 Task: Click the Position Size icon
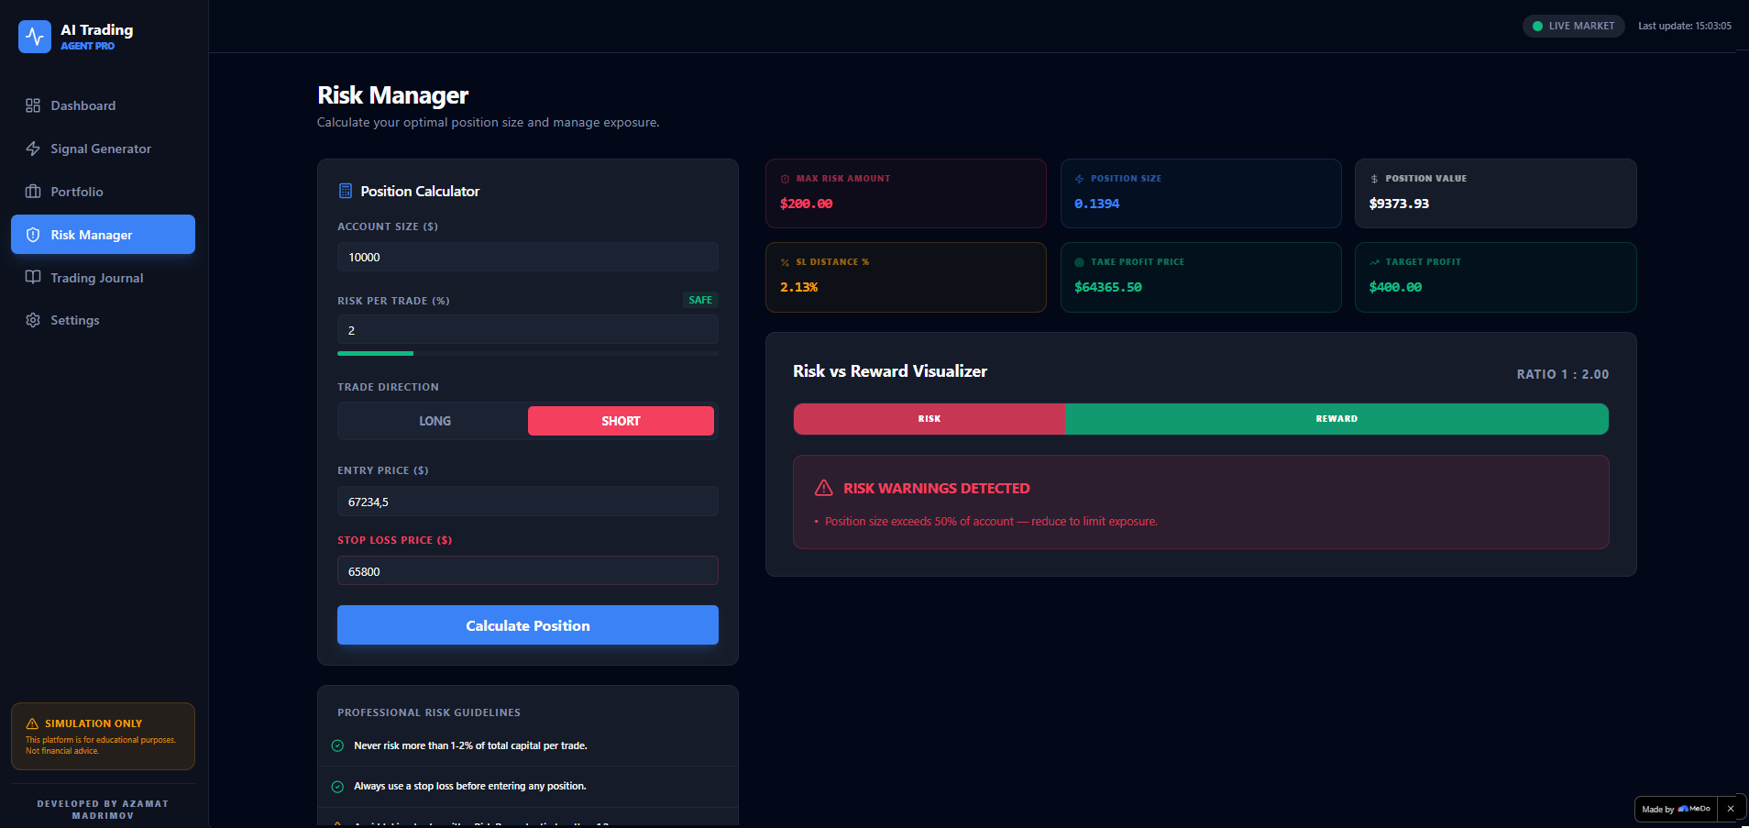click(1079, 179)
